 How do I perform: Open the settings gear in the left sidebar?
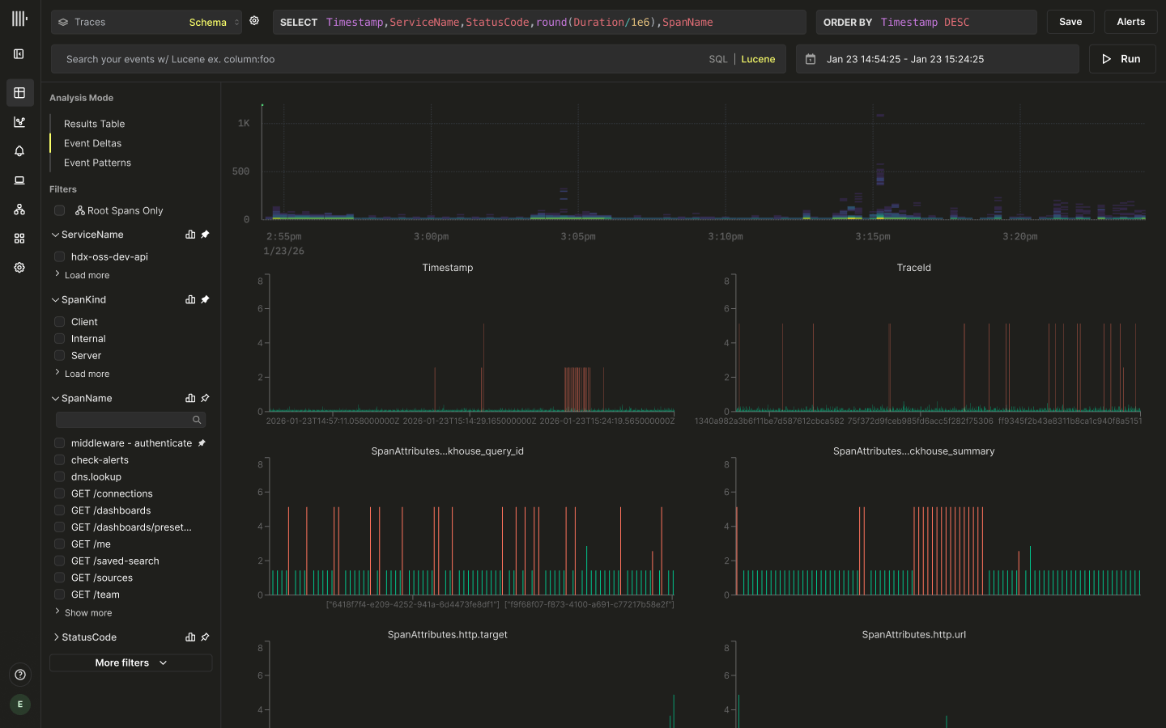(x=19, y=267)
